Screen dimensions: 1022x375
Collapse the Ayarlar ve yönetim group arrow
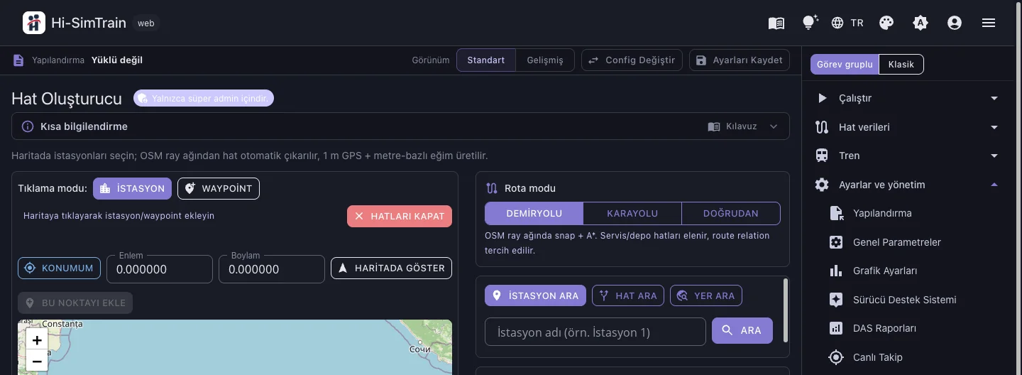(994, 185)
